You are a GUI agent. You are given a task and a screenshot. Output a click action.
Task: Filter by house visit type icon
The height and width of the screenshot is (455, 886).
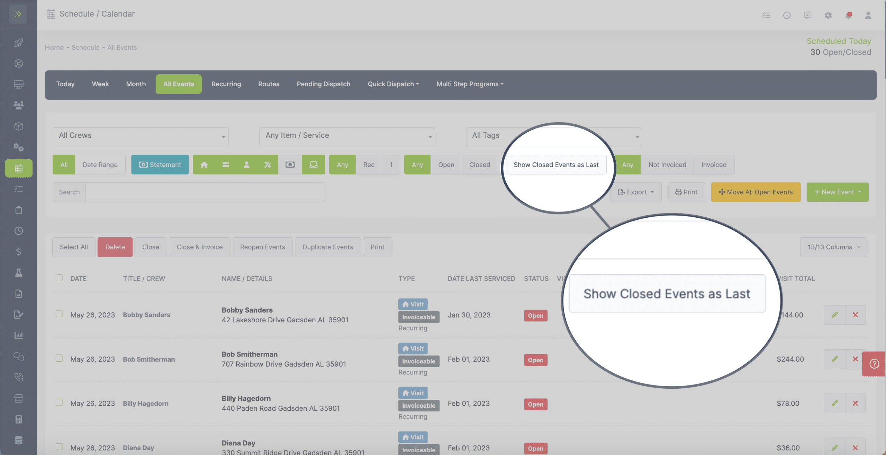(x=204, y=165)
